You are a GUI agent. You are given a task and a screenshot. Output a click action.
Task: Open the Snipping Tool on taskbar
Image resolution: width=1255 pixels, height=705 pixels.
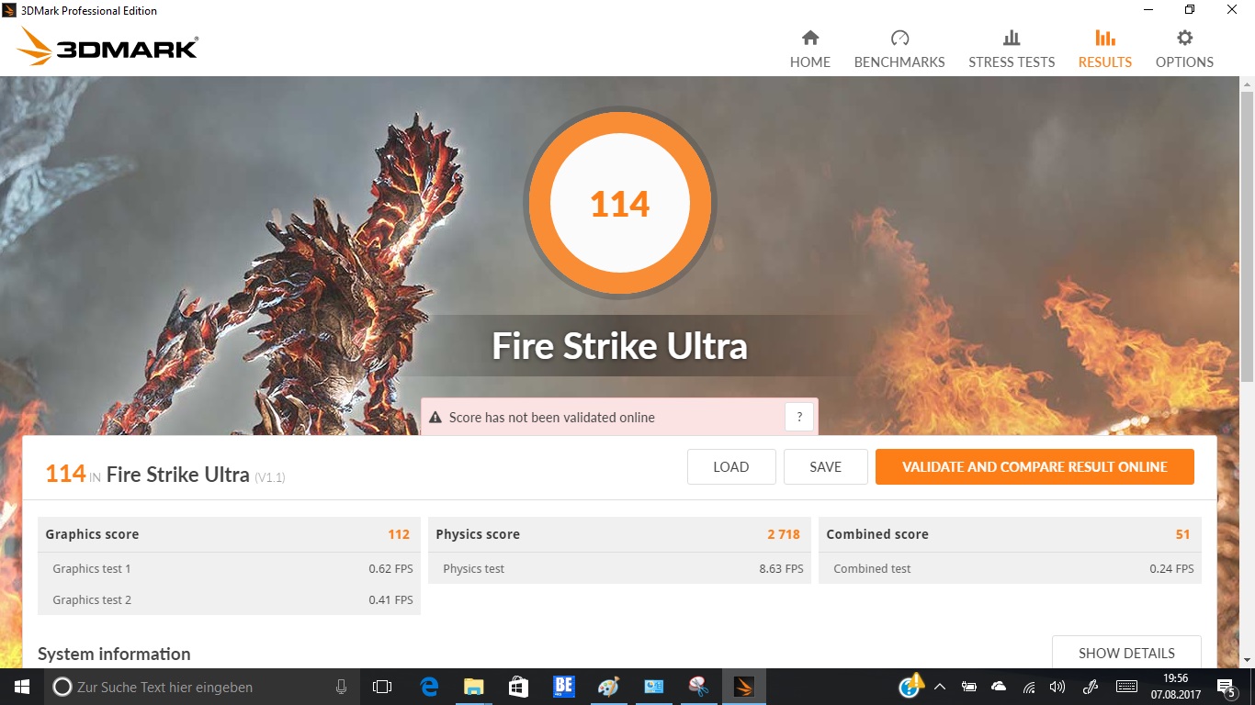[x=698, y=687]
